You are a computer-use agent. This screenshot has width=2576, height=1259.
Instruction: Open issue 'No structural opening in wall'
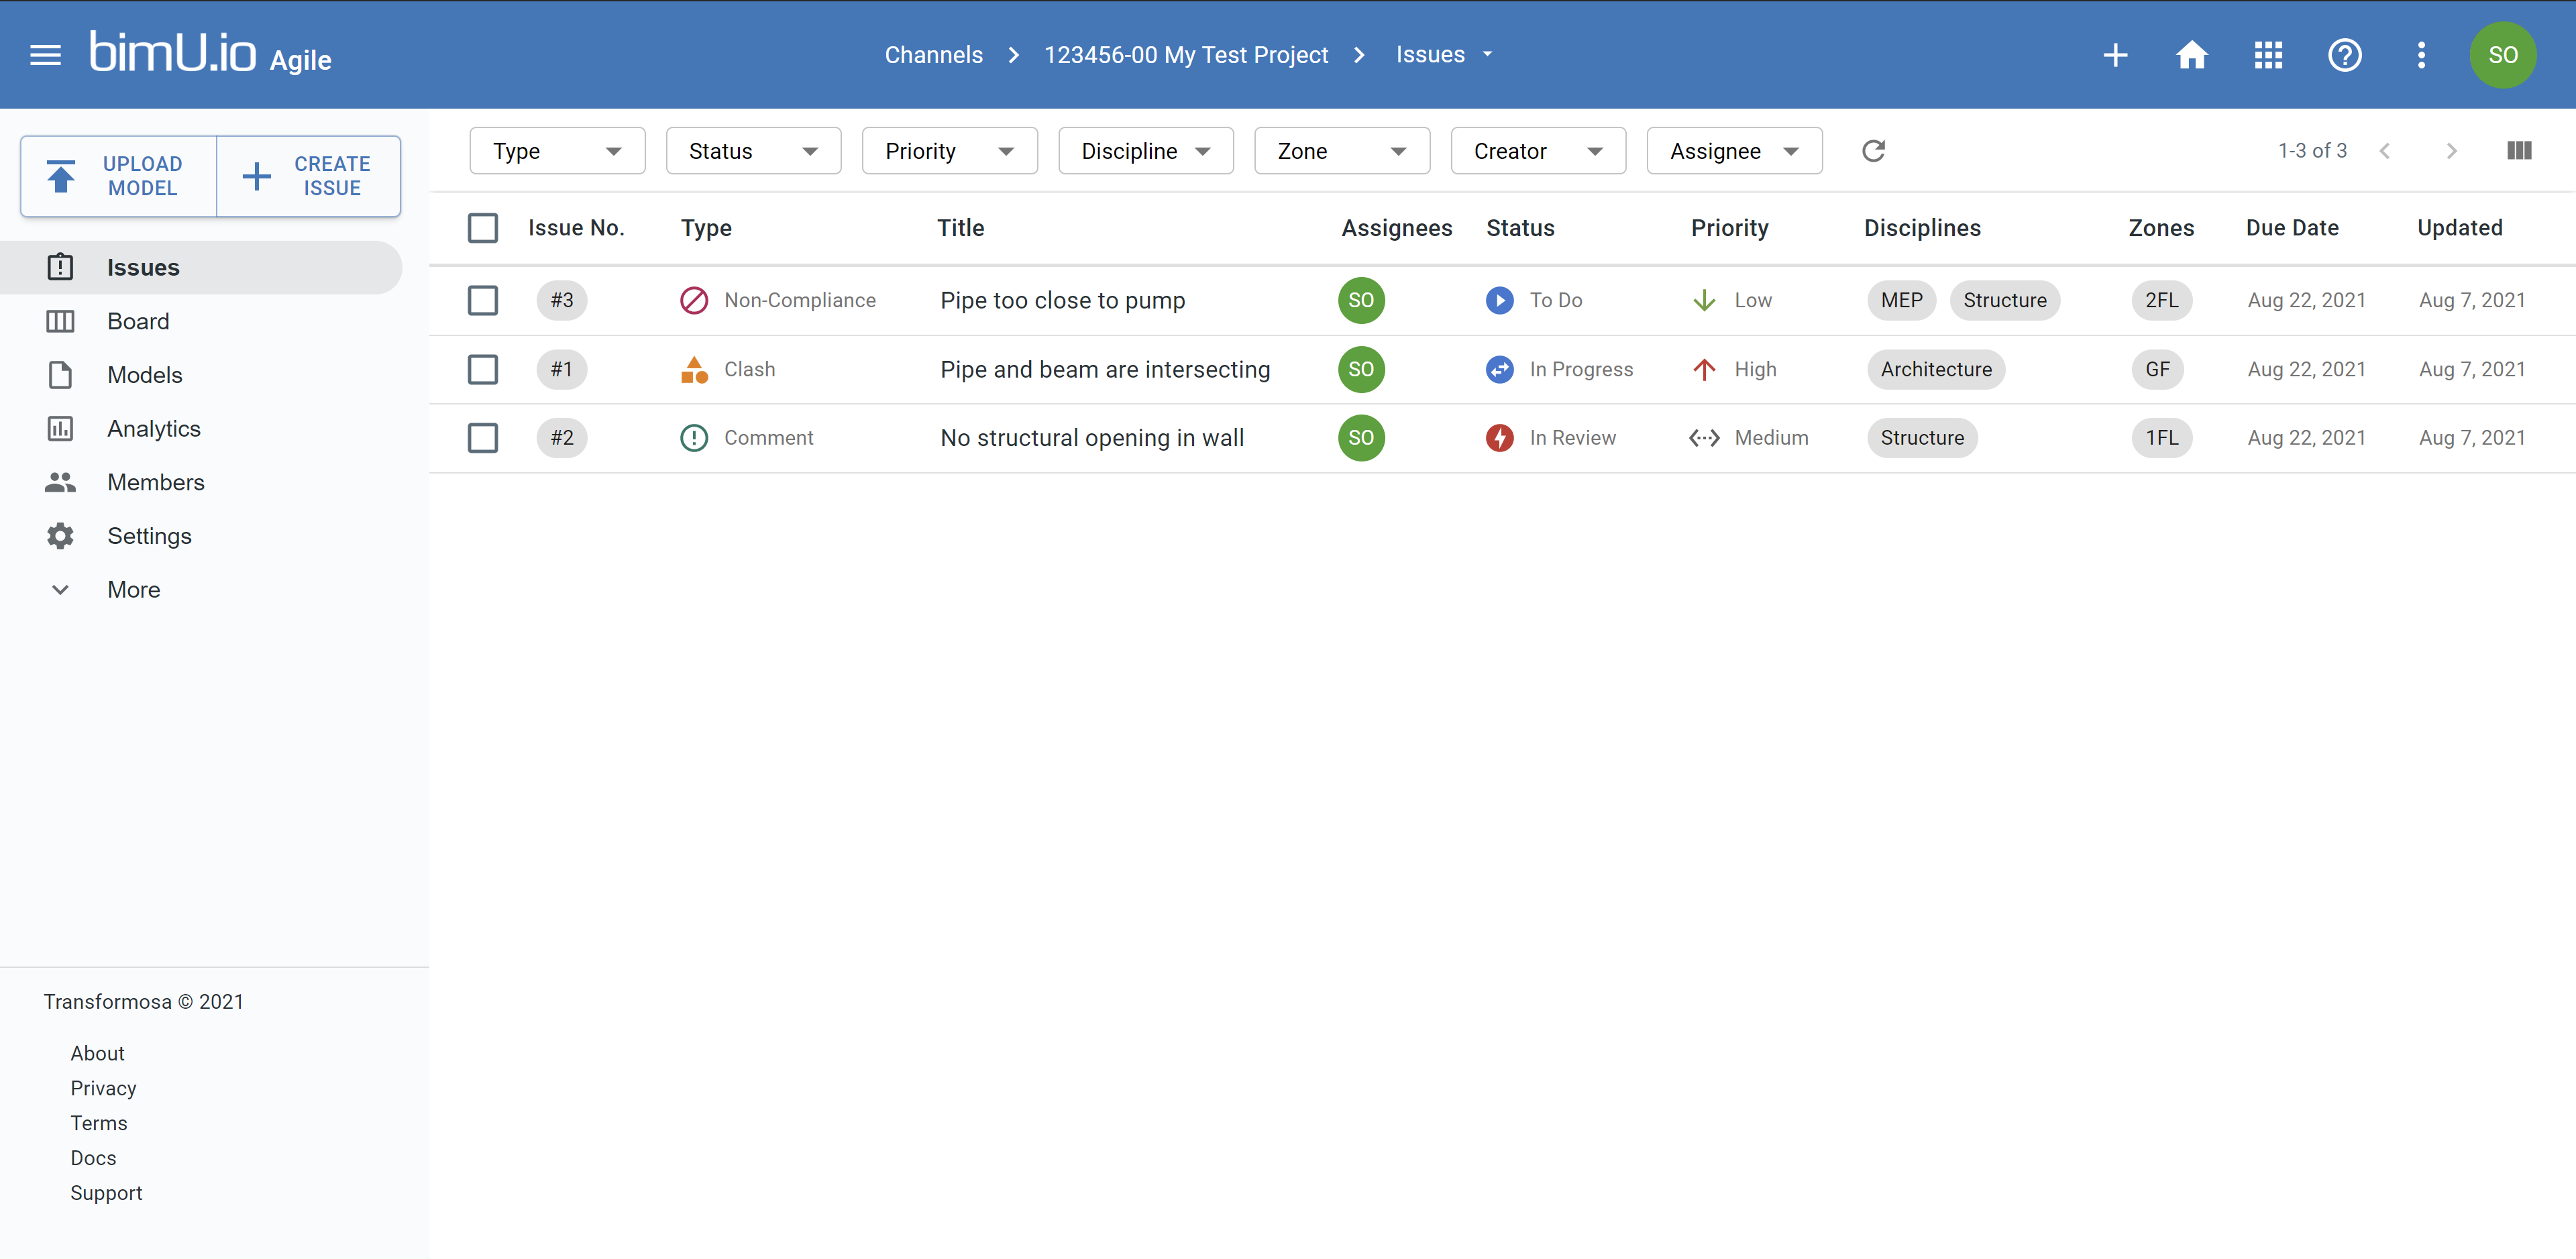(1092, 438)
